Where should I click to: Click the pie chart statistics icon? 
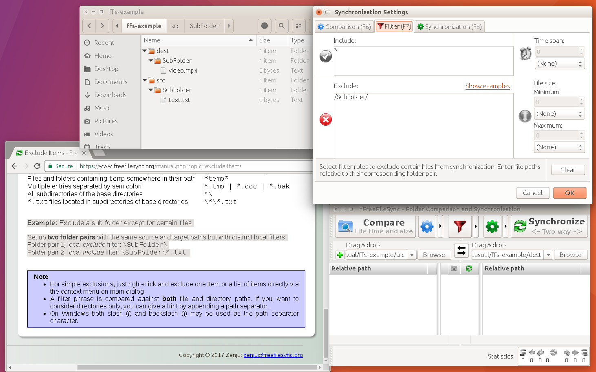click(x=553, y=352)
